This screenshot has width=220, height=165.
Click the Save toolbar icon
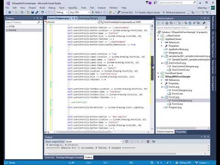pos(33,12)
